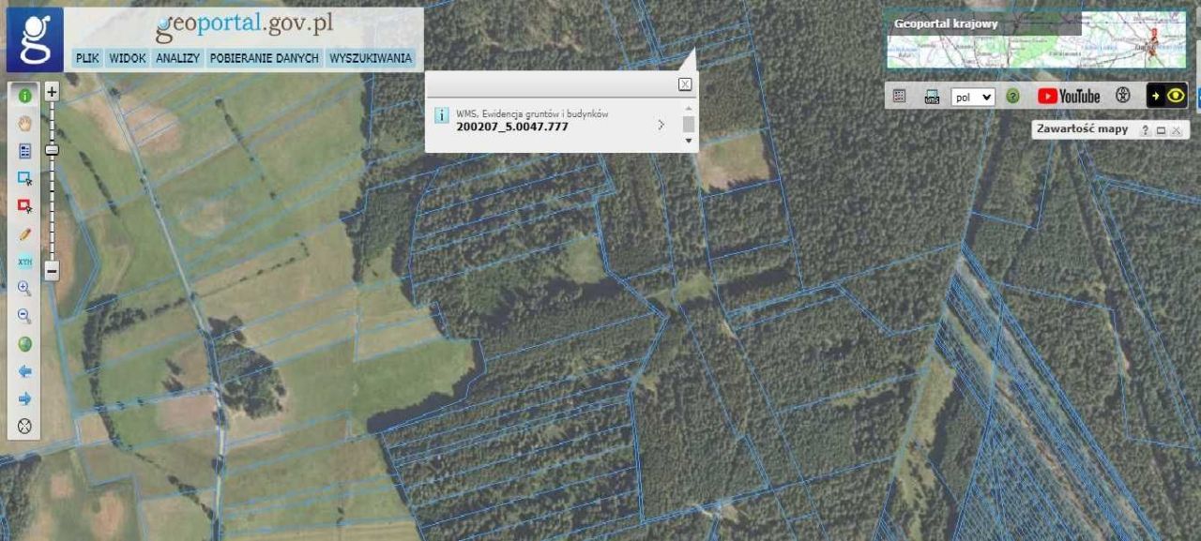This screenshot has height=541, width=1201.
Task: Click the zoom slider plus button
Action: 52,92
